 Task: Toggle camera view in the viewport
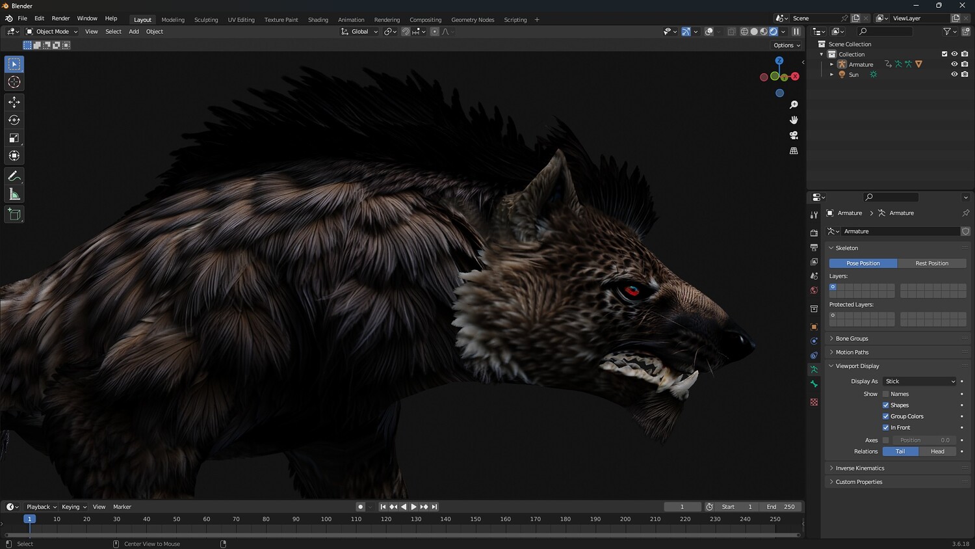pyautogui.click(x=794, y=135)
